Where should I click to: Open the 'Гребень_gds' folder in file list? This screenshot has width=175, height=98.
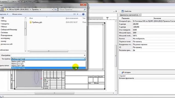point(37,22)
